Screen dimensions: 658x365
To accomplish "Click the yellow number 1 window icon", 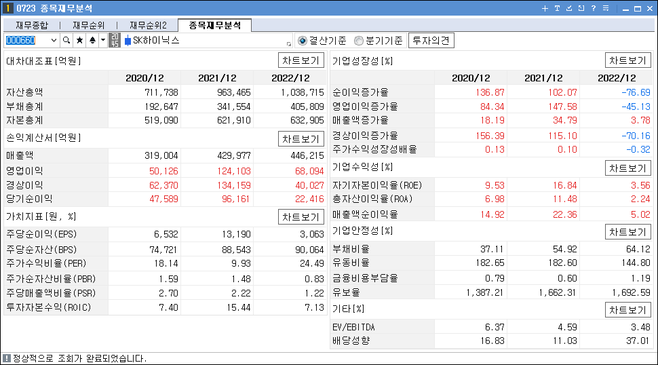I will [7, 8].
